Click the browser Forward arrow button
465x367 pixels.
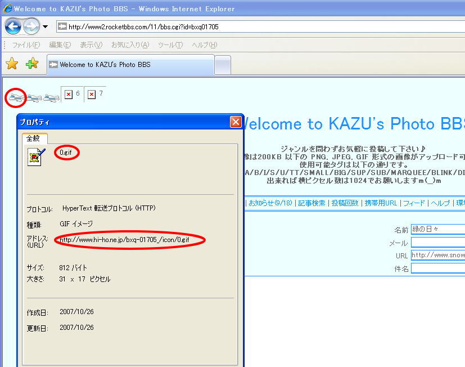coord(31,26)
